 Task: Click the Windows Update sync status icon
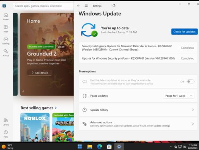click(x=89, y=30)
